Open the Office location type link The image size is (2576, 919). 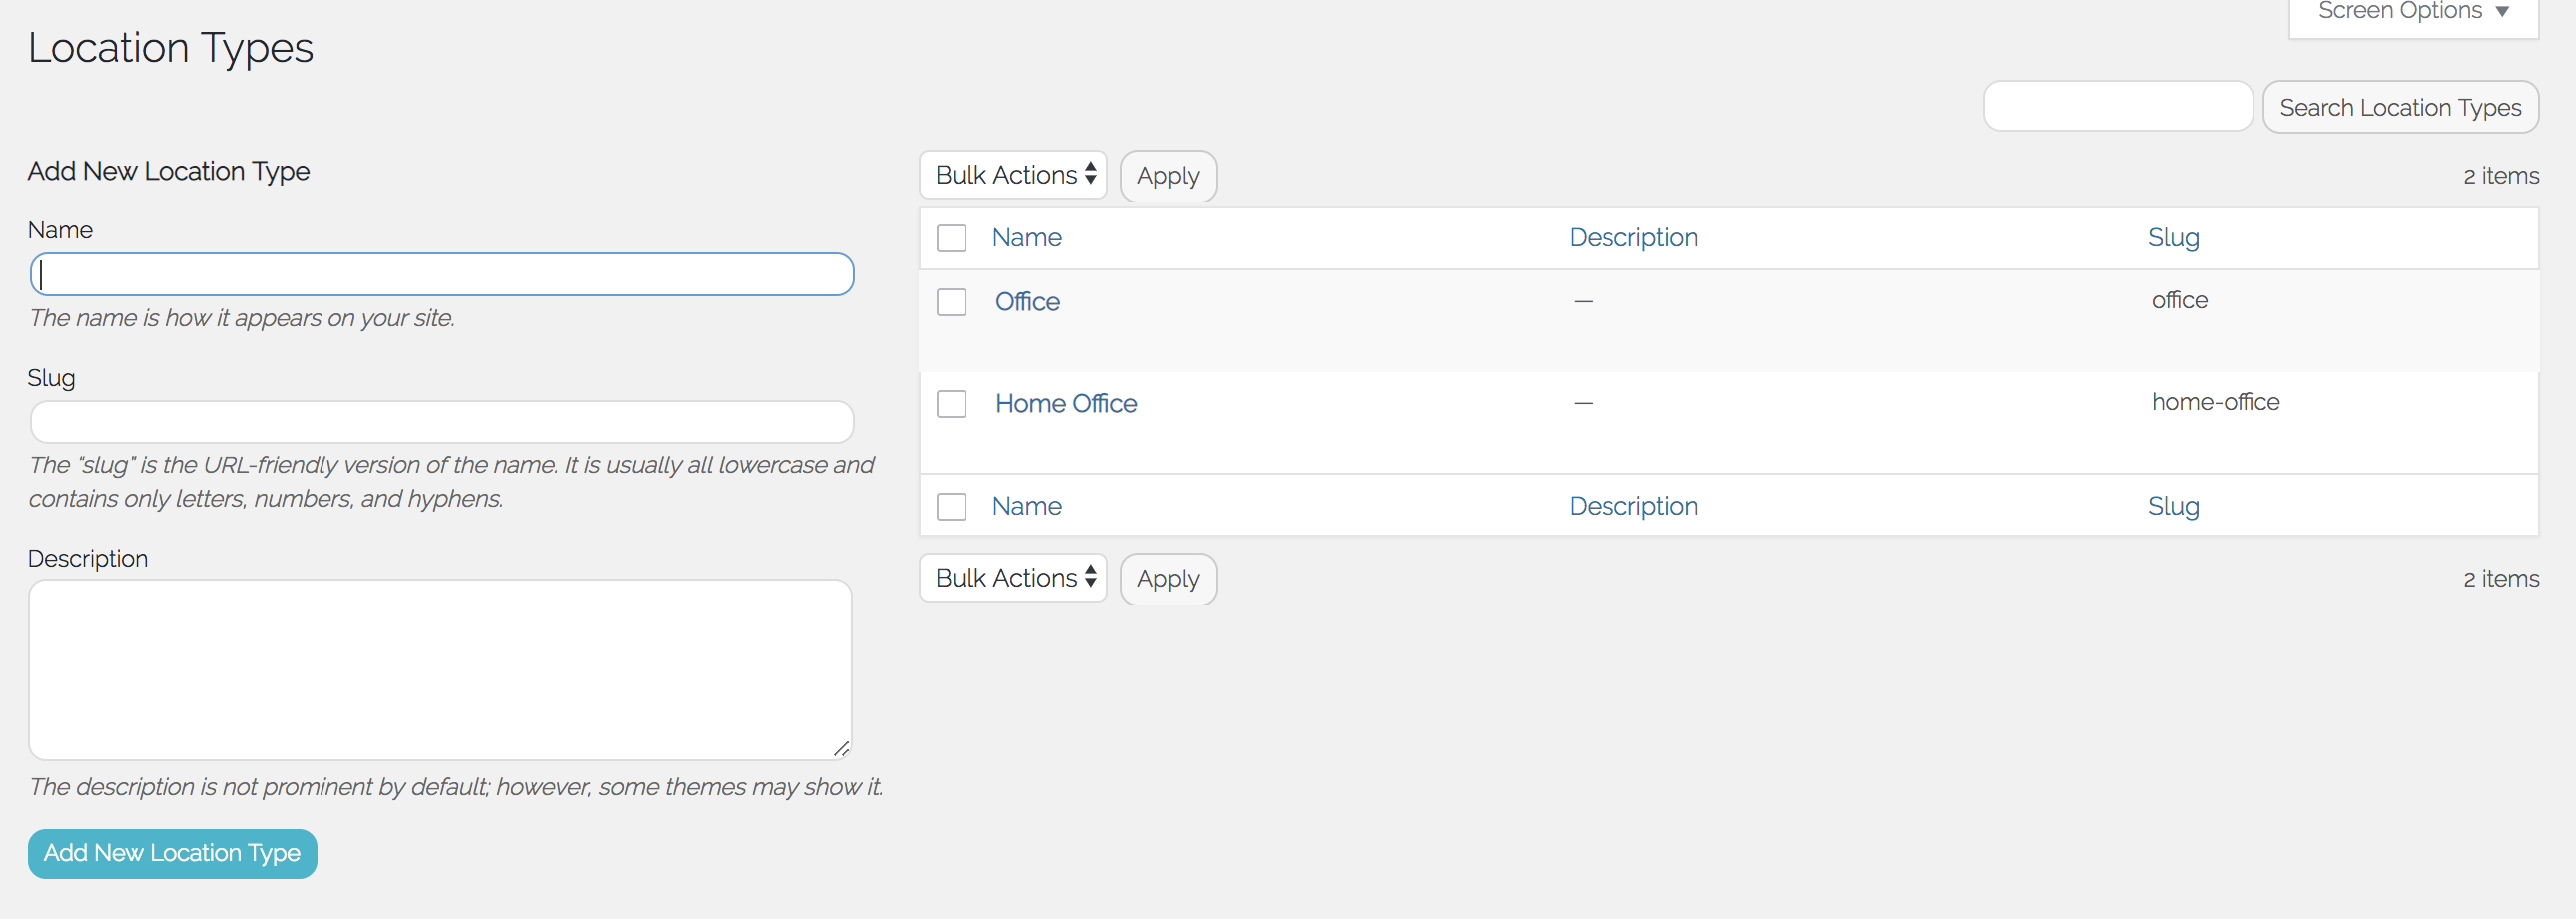coord(1027,301)
